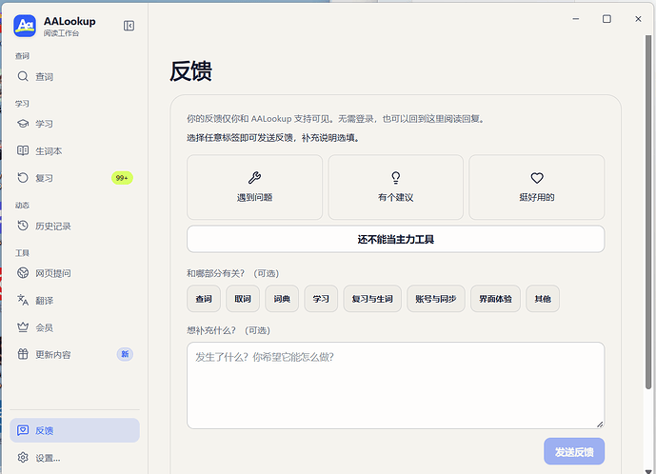Click the vertical scrollbar thumb
656x474 pixels.
(x=648, y=212)
